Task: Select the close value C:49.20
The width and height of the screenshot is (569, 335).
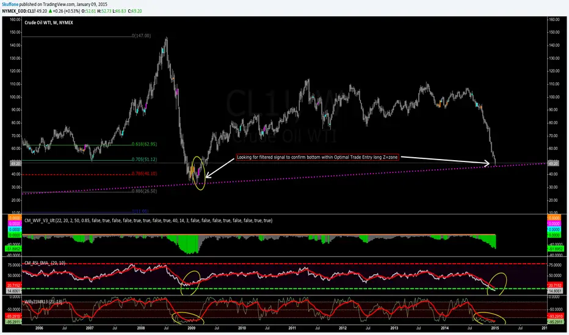Action: click(135, 11)
